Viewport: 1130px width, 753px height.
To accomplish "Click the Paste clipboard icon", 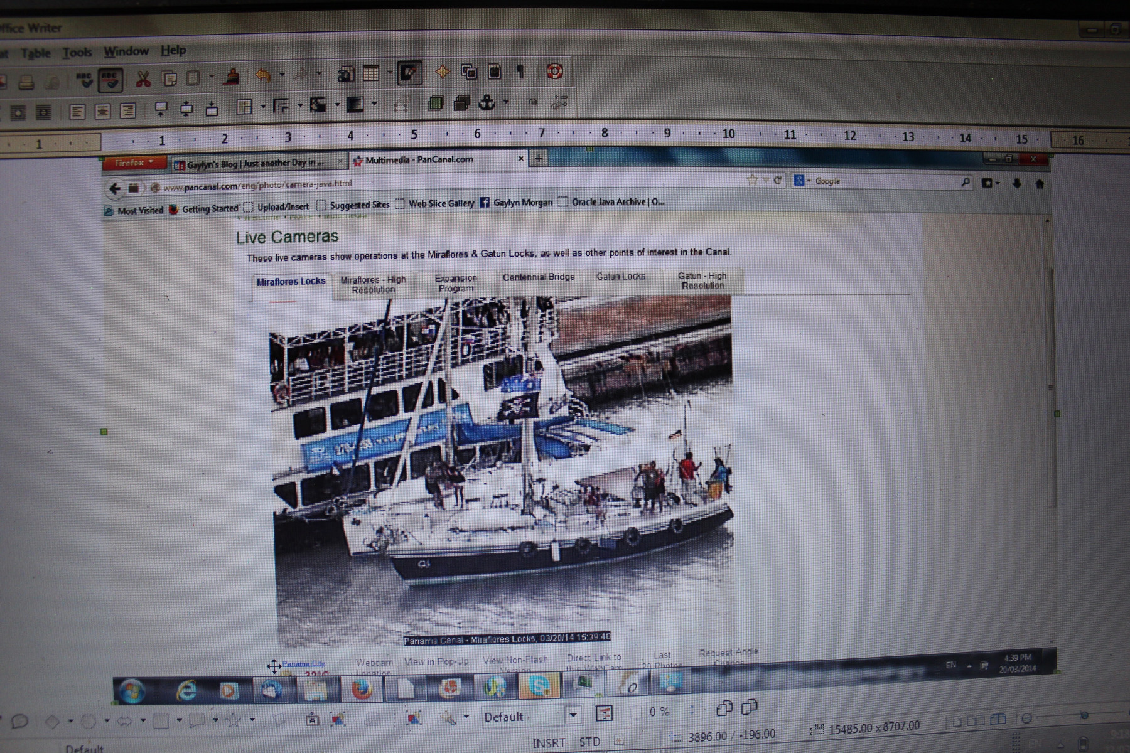I will (194, 77).
